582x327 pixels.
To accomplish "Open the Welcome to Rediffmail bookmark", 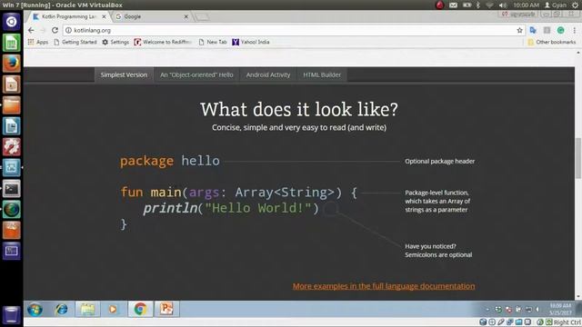I will click(163, 42).
